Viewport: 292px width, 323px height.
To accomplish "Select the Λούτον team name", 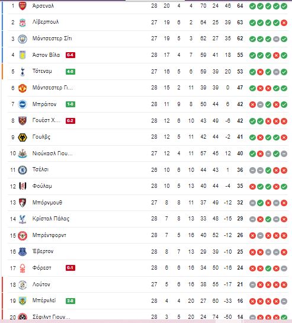I will (x=41, y=284).
